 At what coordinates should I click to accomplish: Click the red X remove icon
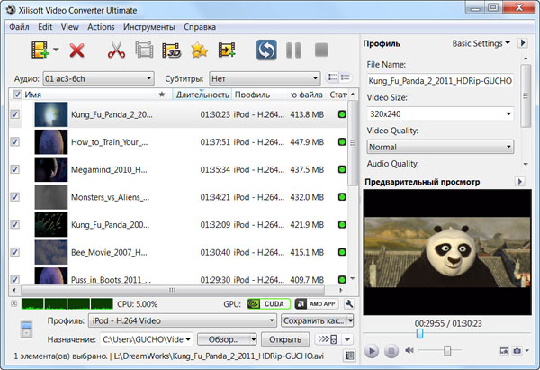76,50
